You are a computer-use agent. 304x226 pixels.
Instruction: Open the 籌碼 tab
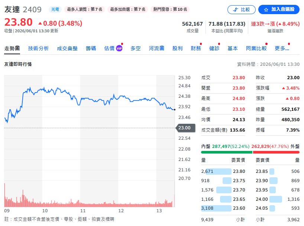(x=91, y=48)
